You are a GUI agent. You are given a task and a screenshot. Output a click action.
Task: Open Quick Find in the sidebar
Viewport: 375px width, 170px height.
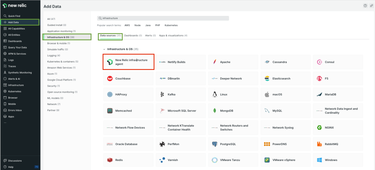[14, 16]
